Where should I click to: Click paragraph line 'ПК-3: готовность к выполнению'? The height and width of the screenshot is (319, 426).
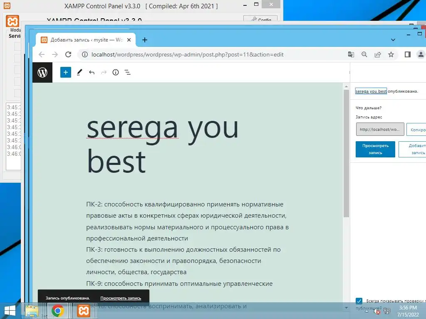(183, 250)
